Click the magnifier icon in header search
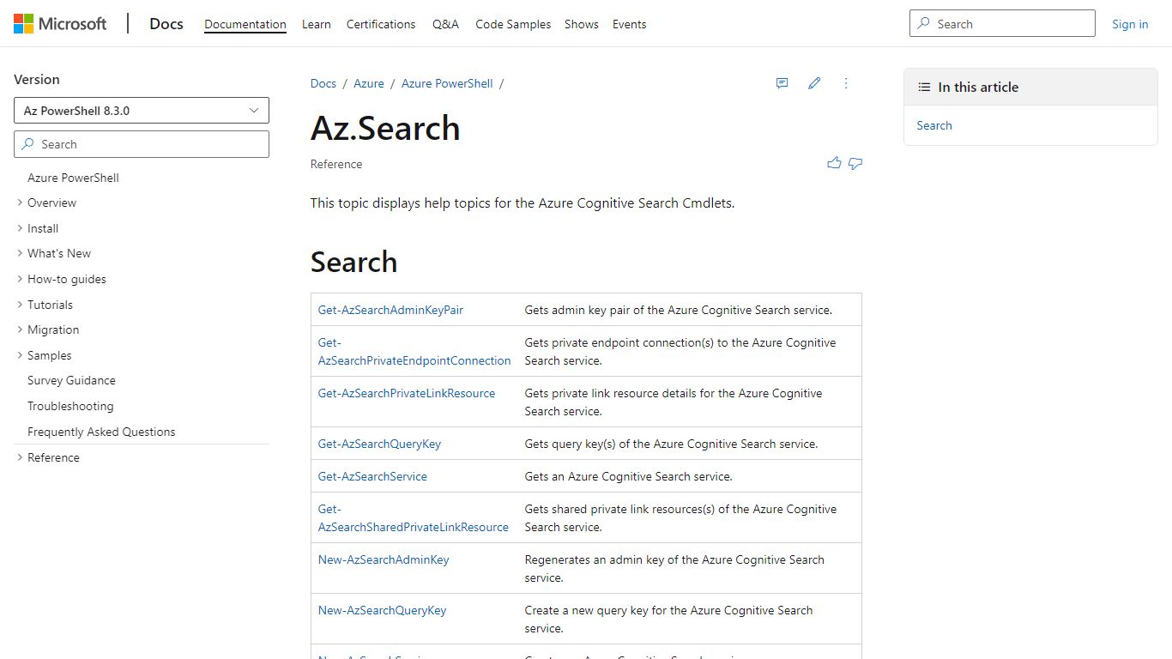 pos(924,24)
